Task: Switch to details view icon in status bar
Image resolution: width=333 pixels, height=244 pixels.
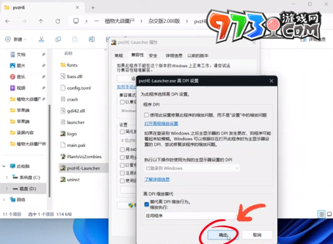Action: (x=321, y=214)
